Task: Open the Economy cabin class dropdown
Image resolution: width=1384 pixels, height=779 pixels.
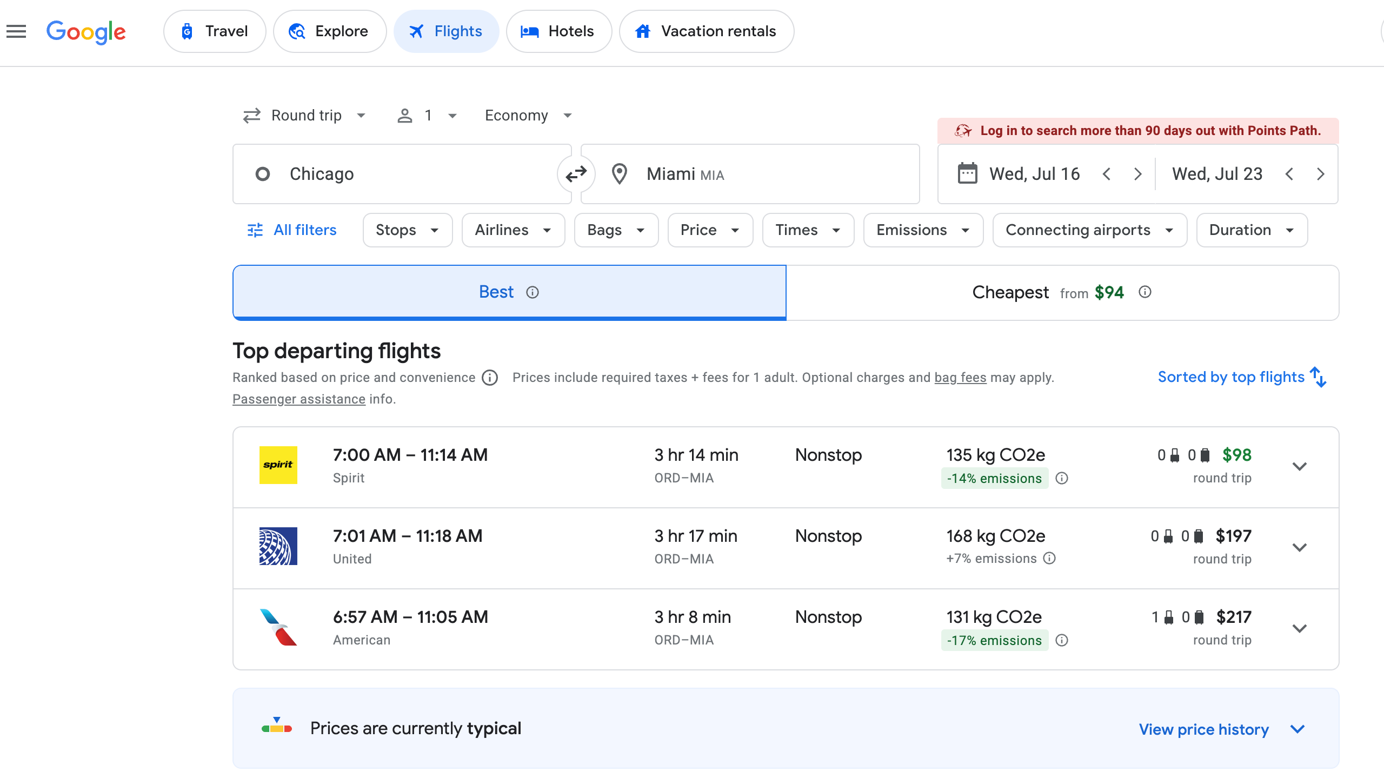Action: pyautogui.click(x=527, y=115)
